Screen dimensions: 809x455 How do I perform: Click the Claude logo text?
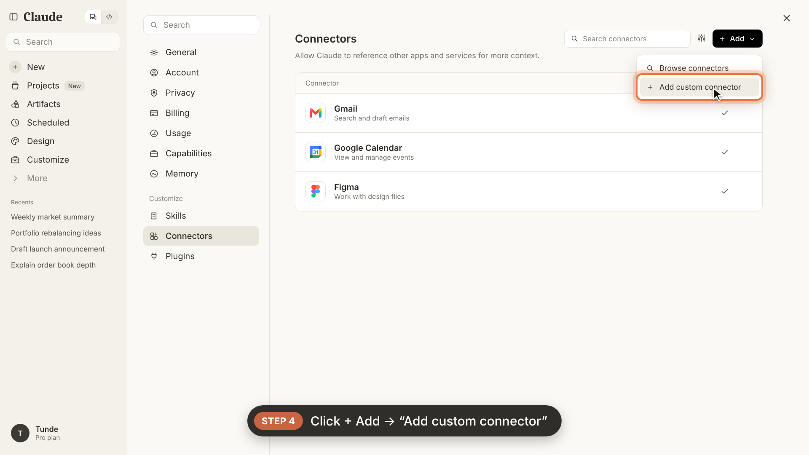[43, 17]
